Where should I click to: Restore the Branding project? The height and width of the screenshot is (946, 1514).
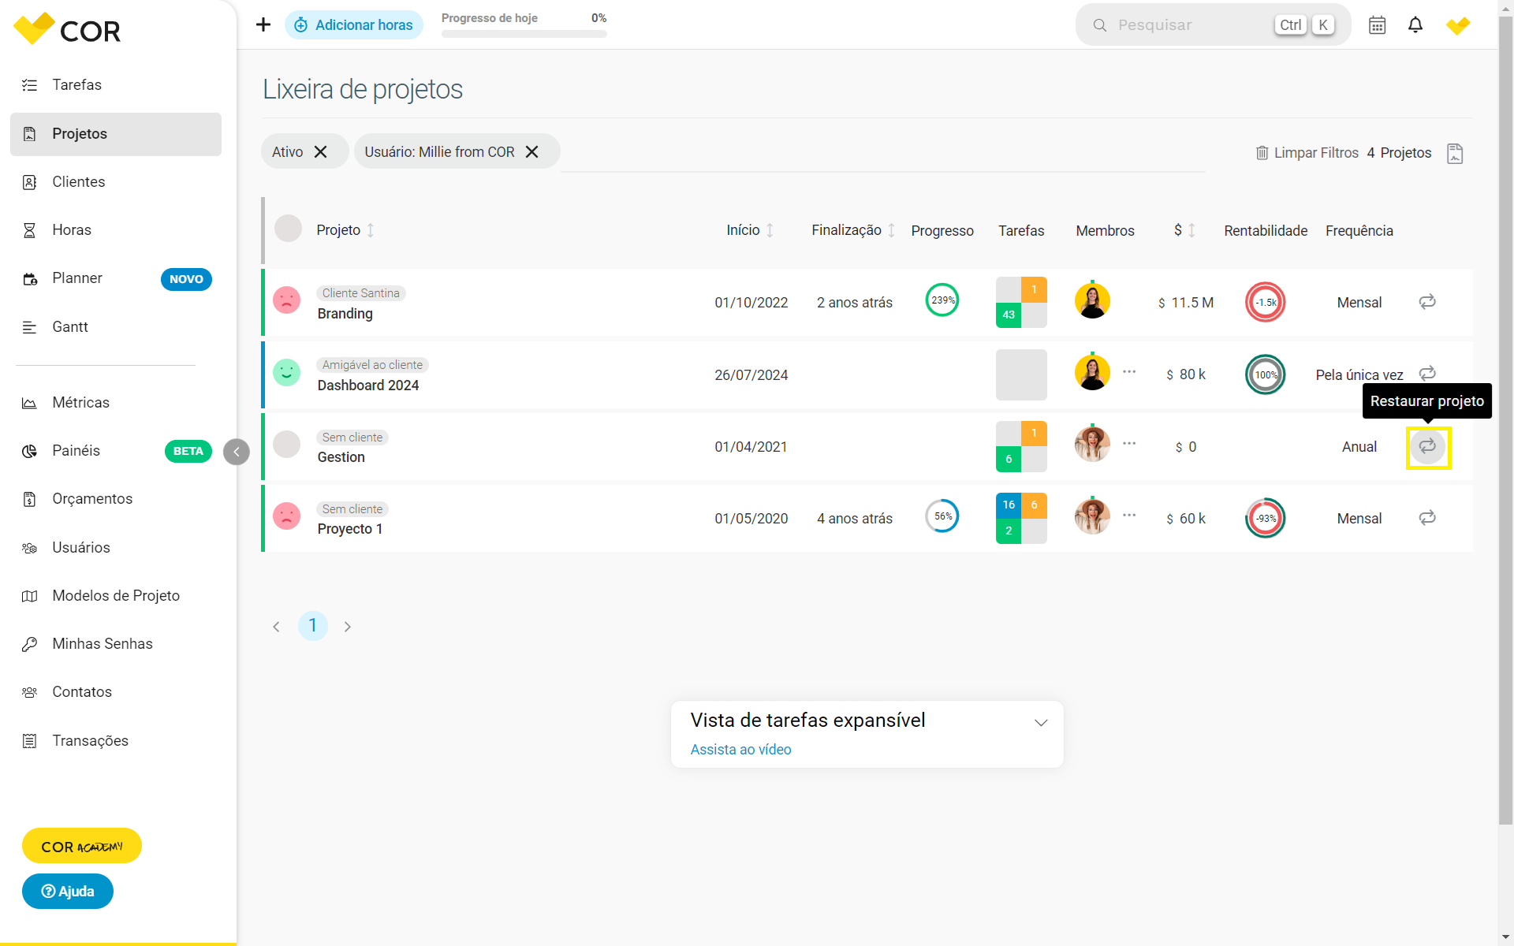coord(1427,302)
